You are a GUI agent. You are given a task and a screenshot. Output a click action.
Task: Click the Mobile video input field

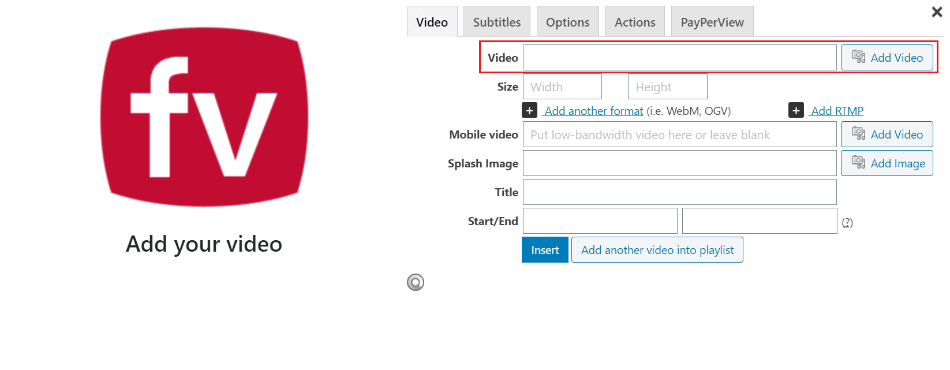pos(680,134)
